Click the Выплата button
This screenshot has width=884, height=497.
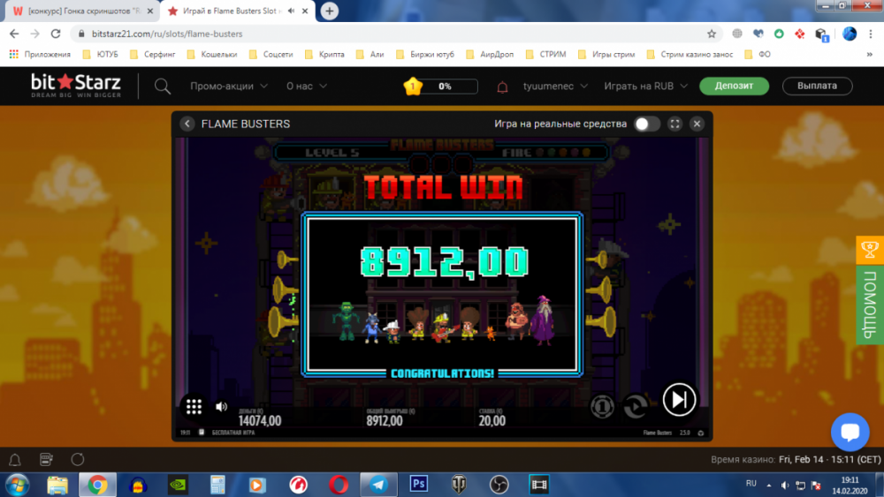pyautogui.click(x=817, y=86)
